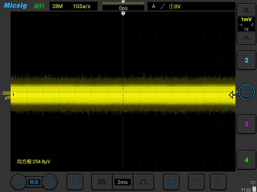Open the CHx channel selection button
Image resolution: width=257 pixels, height=192 pixels.
coord(171,182)
